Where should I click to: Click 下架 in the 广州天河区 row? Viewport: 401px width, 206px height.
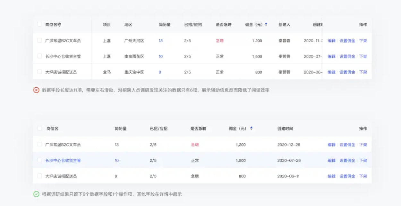click(363, 41)
